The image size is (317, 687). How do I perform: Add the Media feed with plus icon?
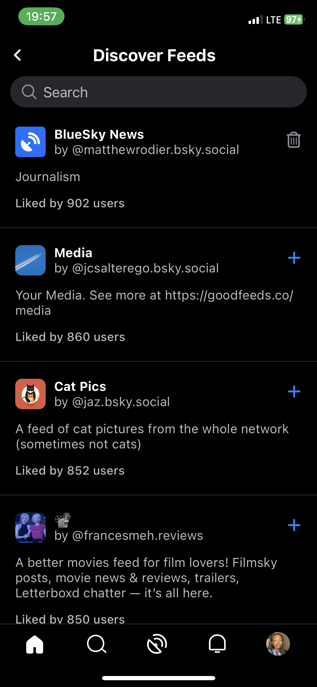pos(294,258)
